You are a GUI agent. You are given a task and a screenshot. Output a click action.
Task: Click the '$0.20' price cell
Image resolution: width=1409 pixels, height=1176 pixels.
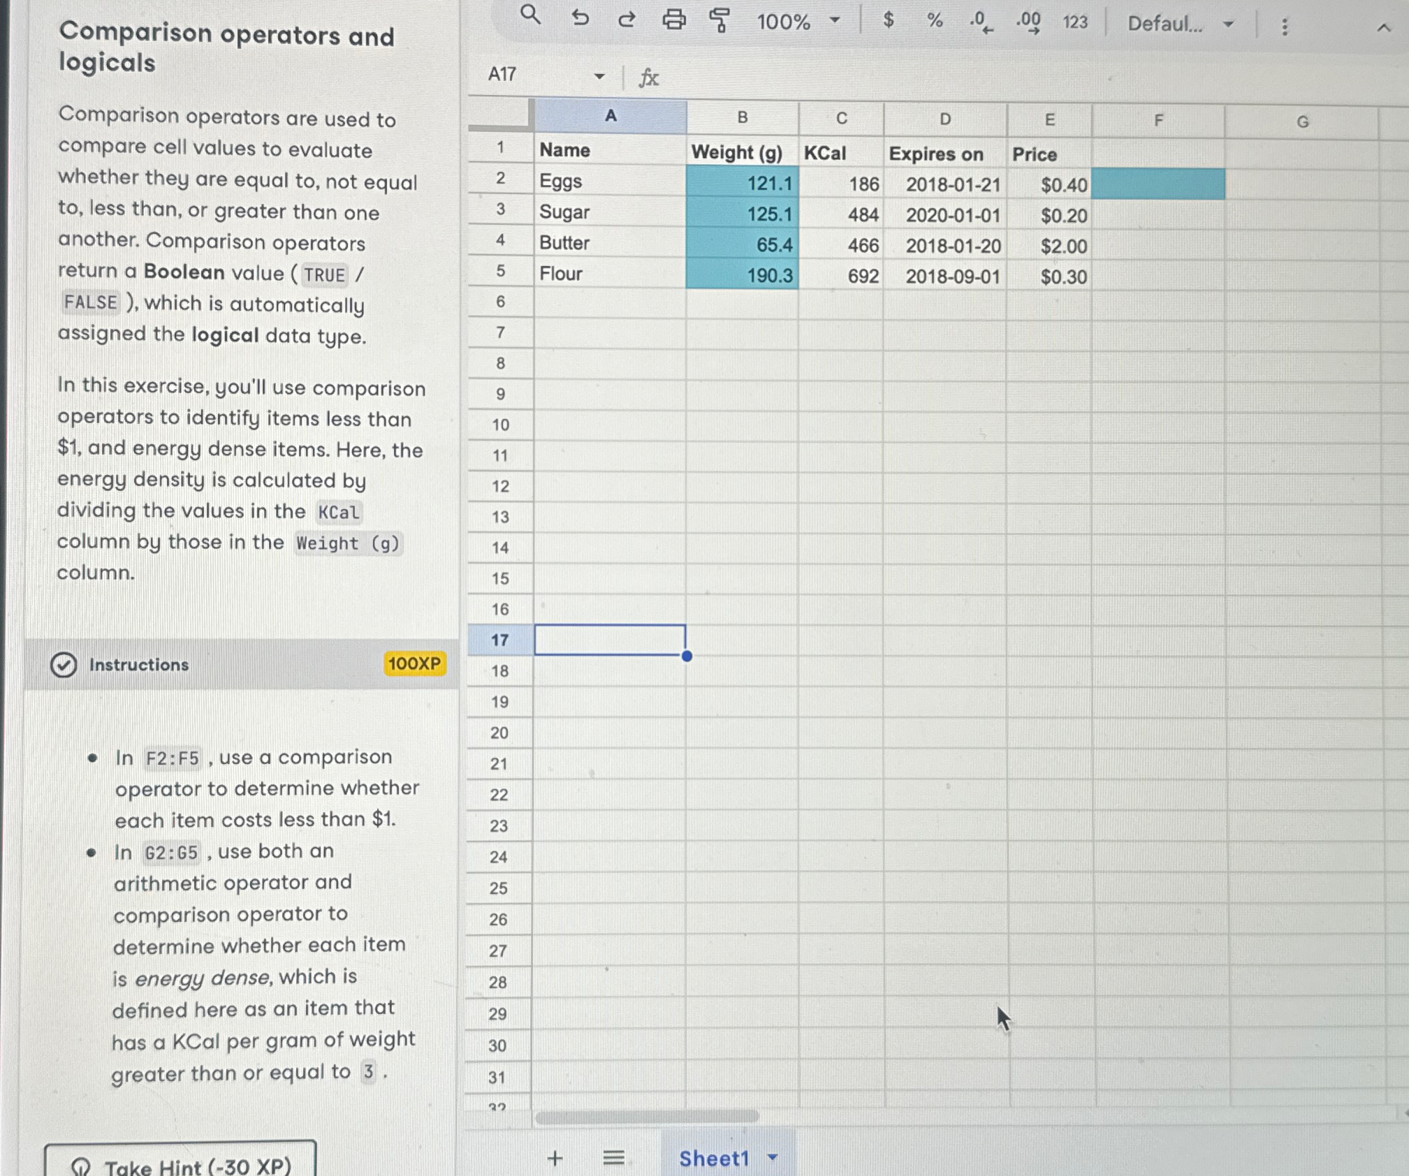(x=1049, y=215)
